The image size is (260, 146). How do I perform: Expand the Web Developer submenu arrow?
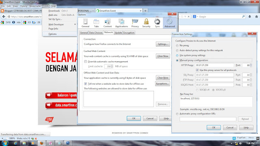click(x=75, y=24)
